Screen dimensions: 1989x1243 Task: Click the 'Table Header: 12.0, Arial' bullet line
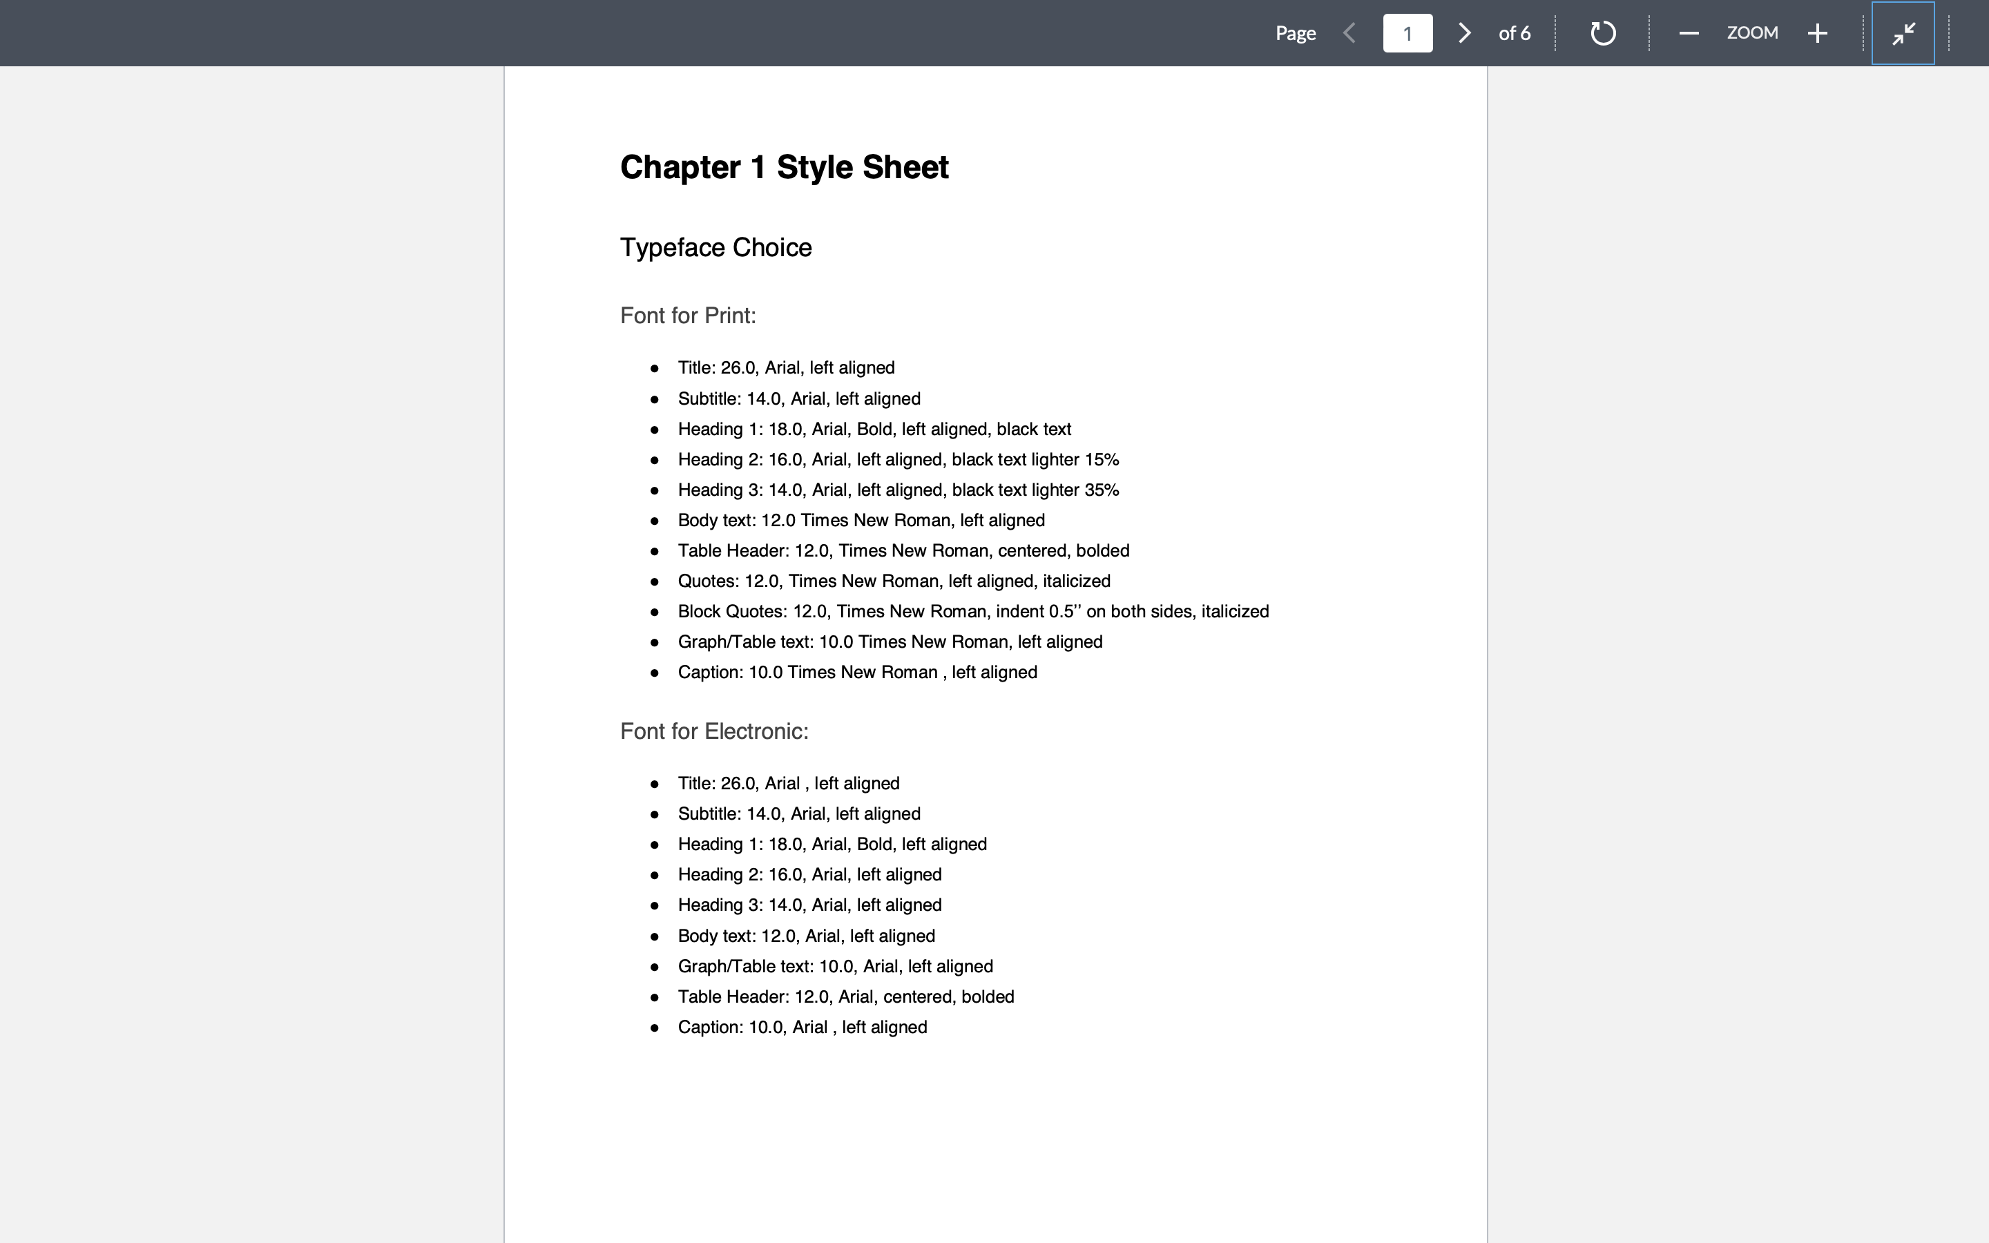click(x=846, y=996)
